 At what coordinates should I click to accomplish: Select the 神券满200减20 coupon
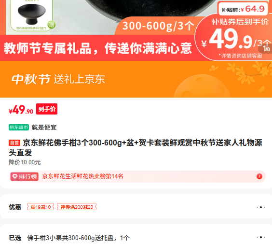tap(77, 207)
